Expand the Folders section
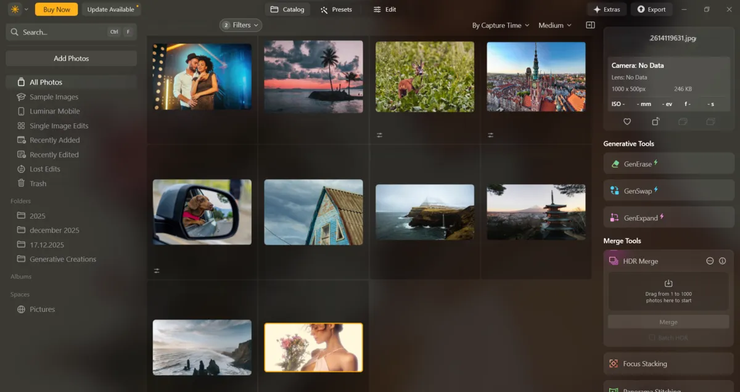This screenshot has width=740, height=392. pos(20,200)
